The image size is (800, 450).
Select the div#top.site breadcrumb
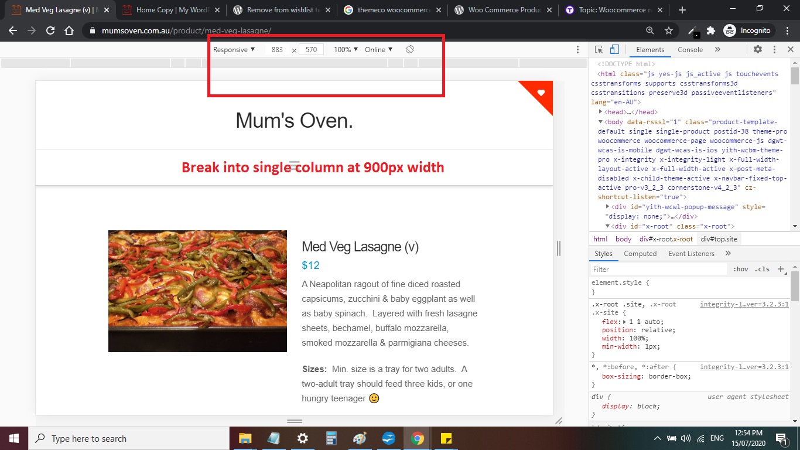pyautogui.click(x=719, y=239)
